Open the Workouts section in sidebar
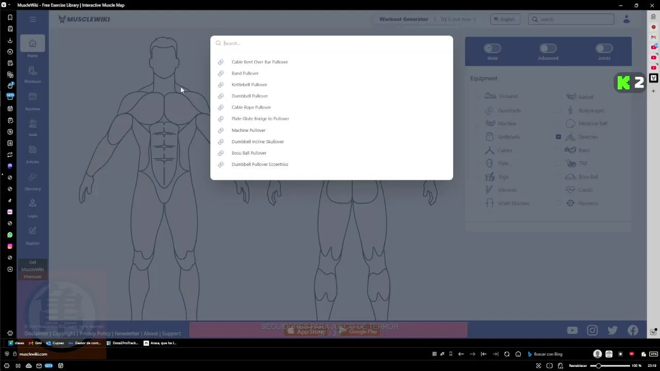 (x=32, y=74)
